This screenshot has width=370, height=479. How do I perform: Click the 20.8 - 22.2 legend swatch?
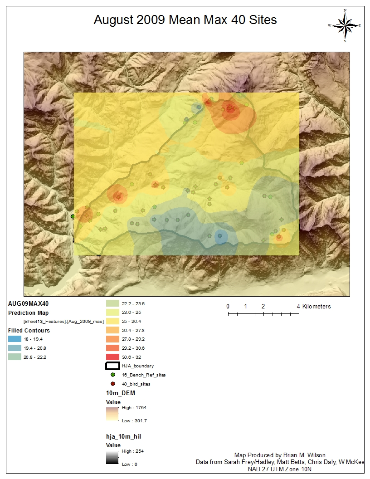[15, 357]
